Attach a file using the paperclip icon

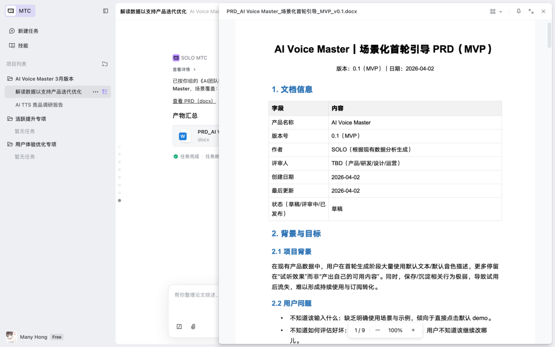point(193,326)
